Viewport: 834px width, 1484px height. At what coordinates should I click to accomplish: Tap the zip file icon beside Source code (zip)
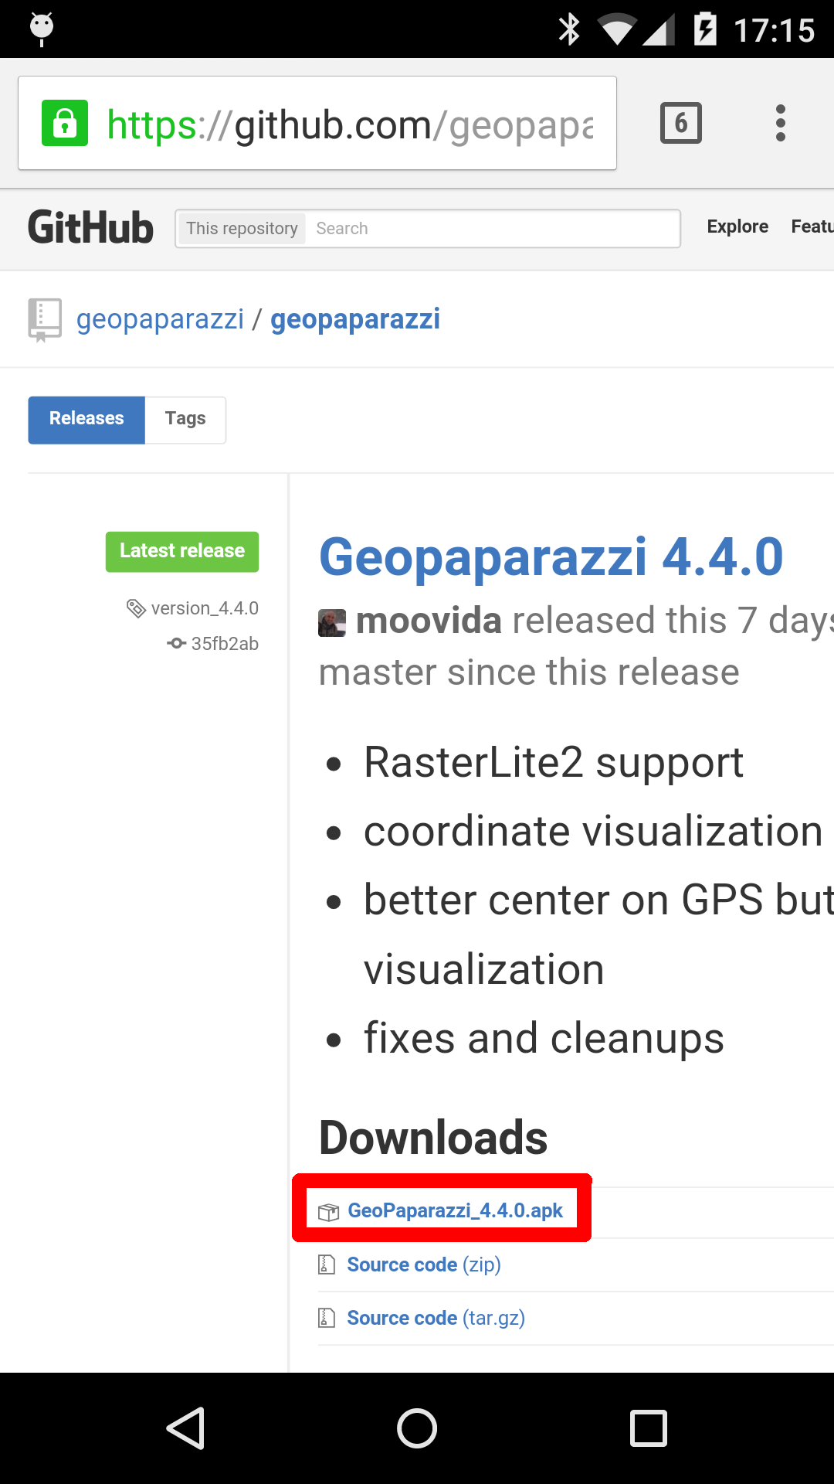(x=327, y=1264)
